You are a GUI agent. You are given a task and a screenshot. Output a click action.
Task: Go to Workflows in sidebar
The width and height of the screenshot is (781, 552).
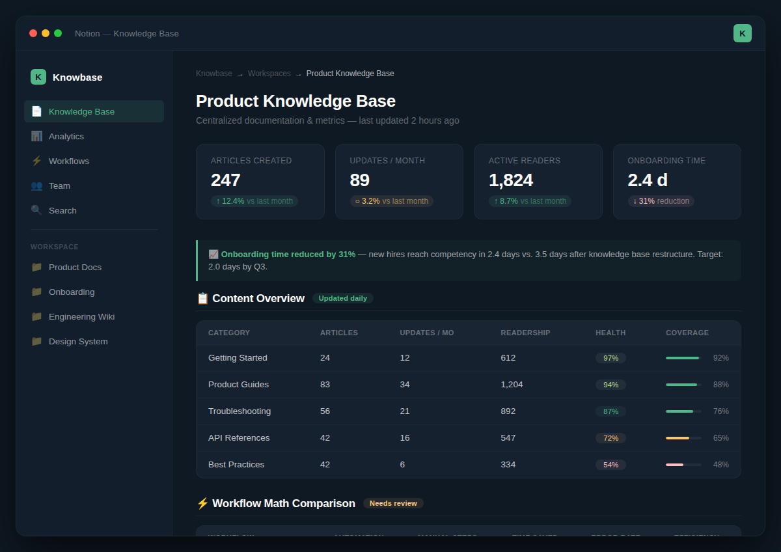point(94,161)
